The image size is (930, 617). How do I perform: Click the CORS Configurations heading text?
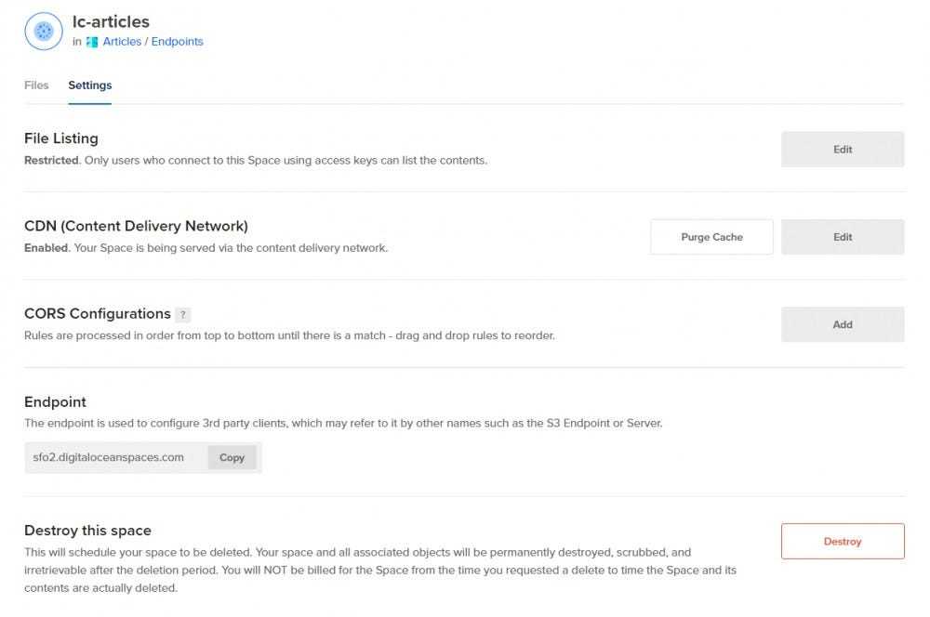click(x=98, y=314)
